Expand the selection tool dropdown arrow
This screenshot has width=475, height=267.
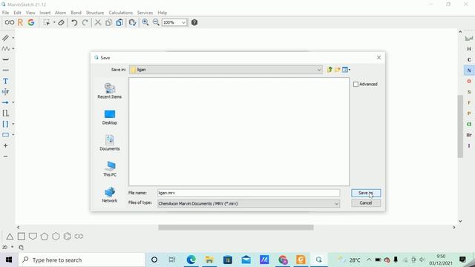pyautogui.click(x=54, y=22)
